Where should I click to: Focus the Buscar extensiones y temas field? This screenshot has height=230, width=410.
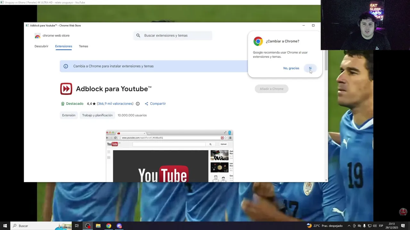pyautogui.click(x=173, y=35)
